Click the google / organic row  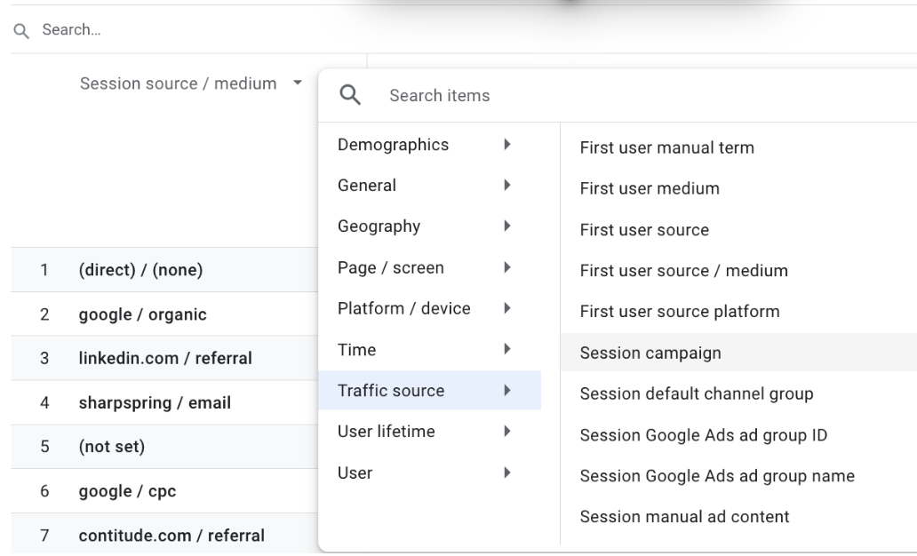pyautogui.click(x=142, y=314)
